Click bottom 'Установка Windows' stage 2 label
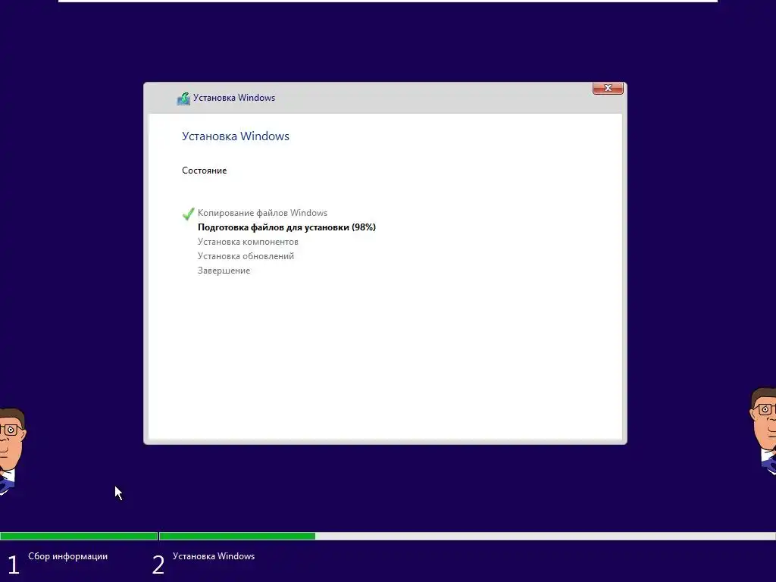The width and height of the screenshot is (776, 582). 213,556
